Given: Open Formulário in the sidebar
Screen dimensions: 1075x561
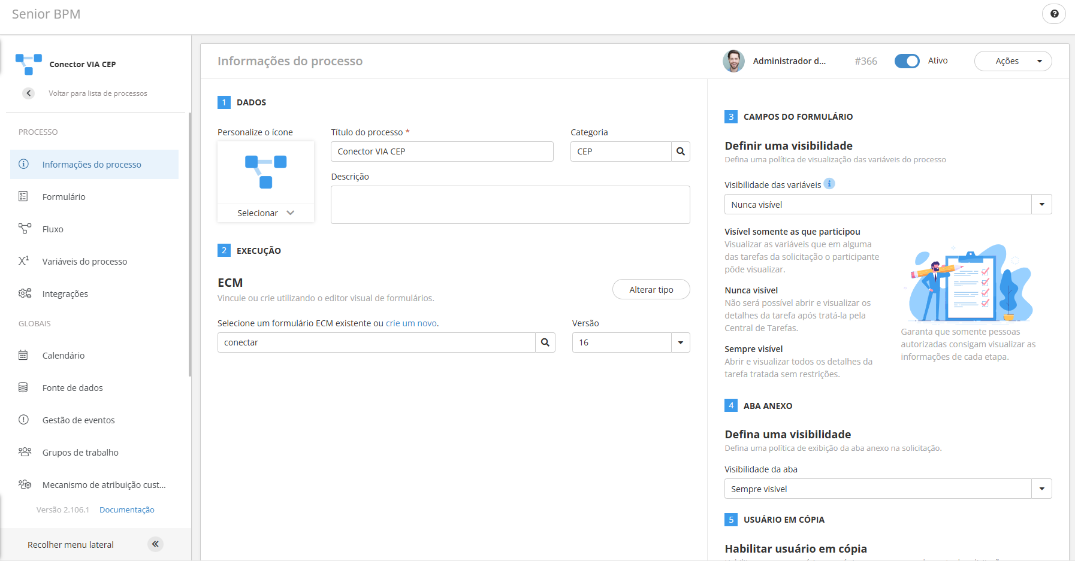Looking at the screenshot, I should (64, 197).
